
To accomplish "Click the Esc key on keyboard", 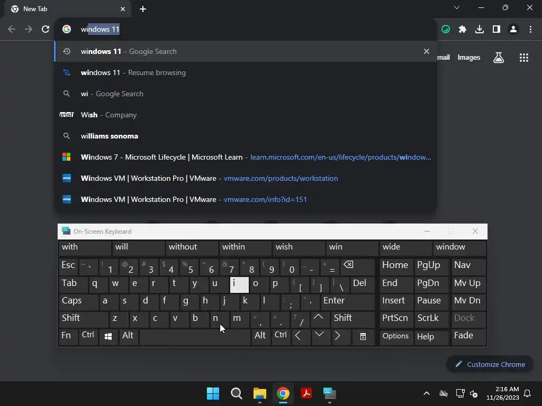I will 68,266.
